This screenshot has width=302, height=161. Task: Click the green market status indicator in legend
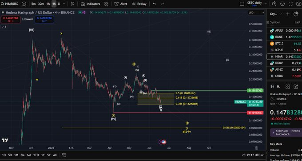pyautogui.click(x=80, y=12)
